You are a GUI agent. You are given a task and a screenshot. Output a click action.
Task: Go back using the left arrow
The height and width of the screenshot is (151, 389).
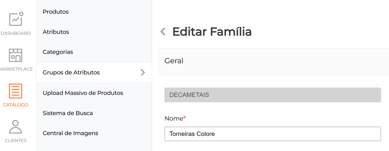click(163, 32)
